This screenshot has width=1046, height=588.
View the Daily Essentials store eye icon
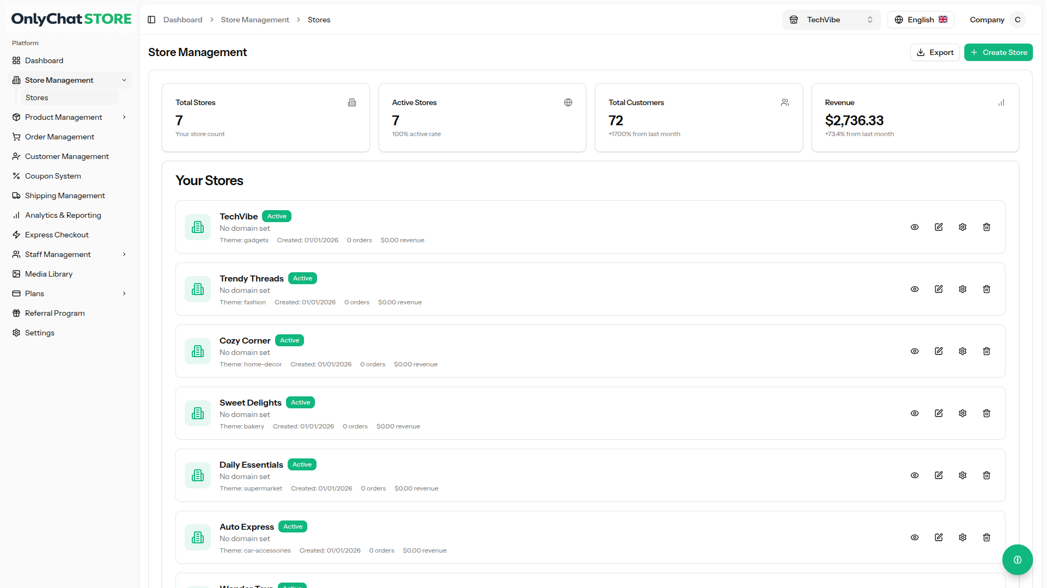coord(915,475)
